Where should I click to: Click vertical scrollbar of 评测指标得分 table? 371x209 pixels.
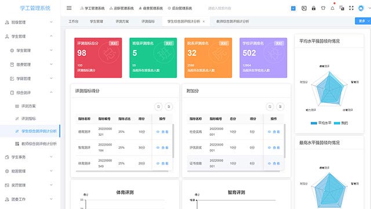coord(173,140)
